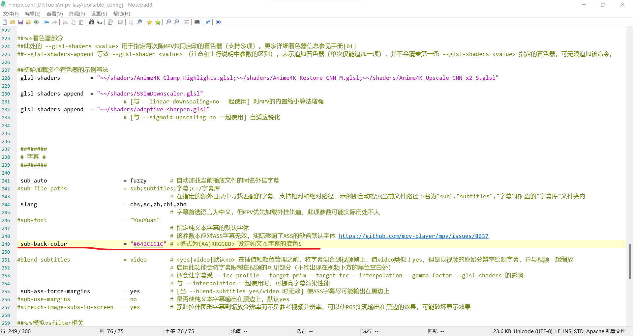Image resolution: width=633 pixels, height=336 pixels.
Task: Open file using folder toolbar icon
Action: pyautogui.click(x=13, y=22)
